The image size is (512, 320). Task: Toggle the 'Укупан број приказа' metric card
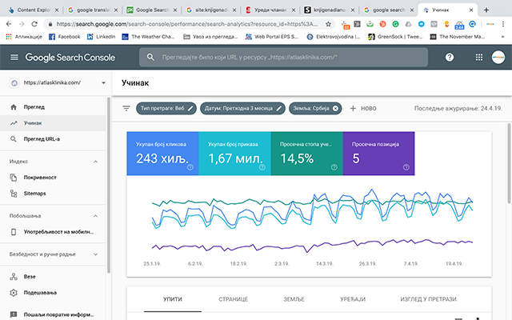[x=234, y=152]
